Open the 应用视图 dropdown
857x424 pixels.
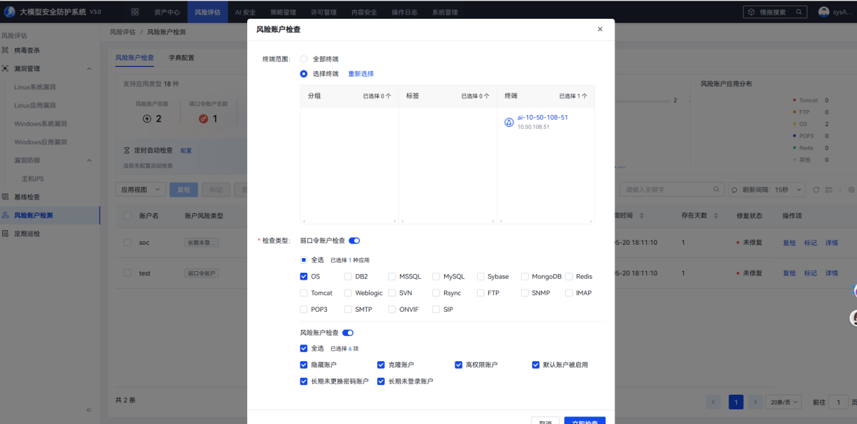[x=140, y=190]
